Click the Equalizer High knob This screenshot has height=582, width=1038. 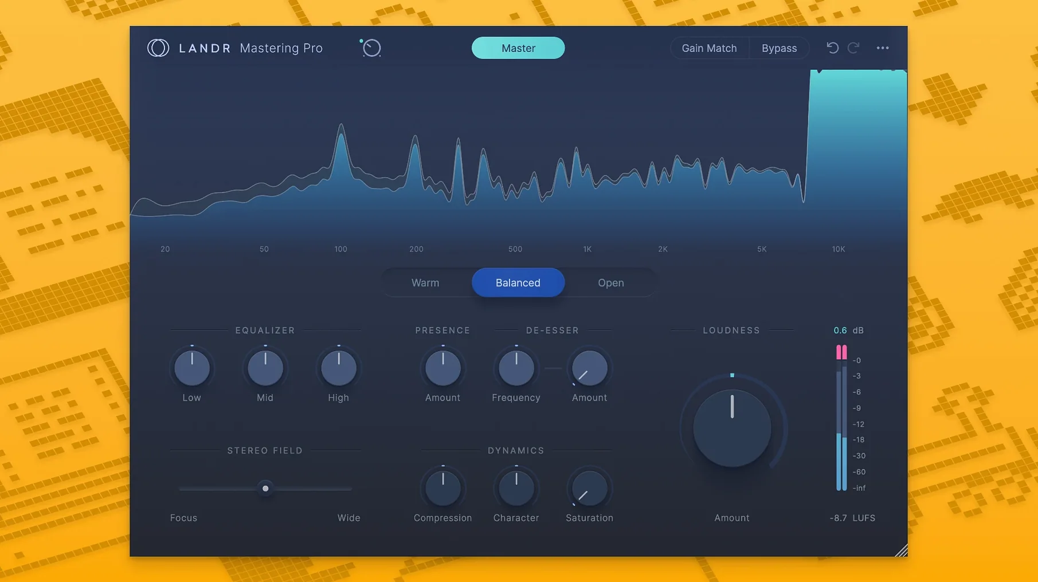click(338, 368)
